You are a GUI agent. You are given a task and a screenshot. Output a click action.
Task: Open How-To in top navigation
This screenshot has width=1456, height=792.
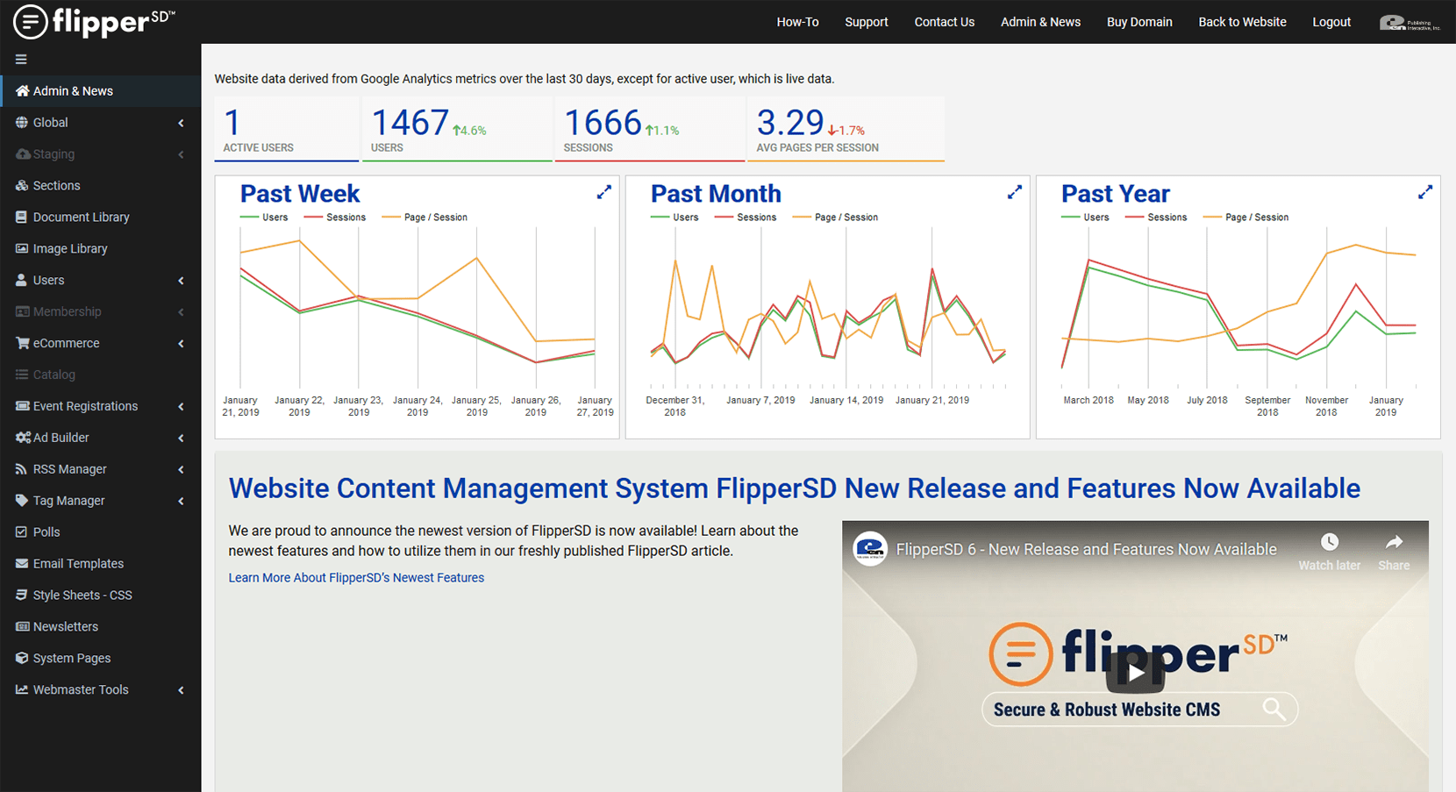[x=797, y=22]
